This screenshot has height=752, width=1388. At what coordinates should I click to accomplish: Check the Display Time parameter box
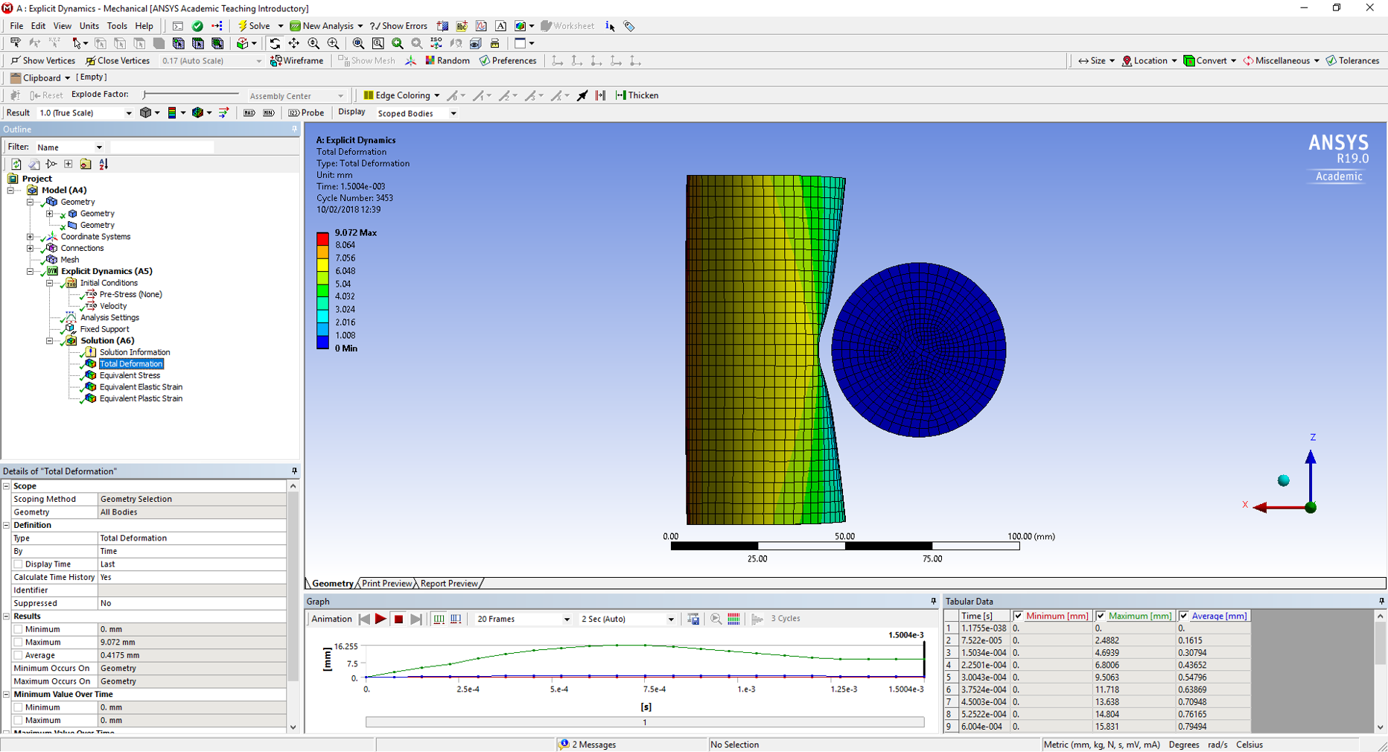pyautogui.click(x=19, y=564)
